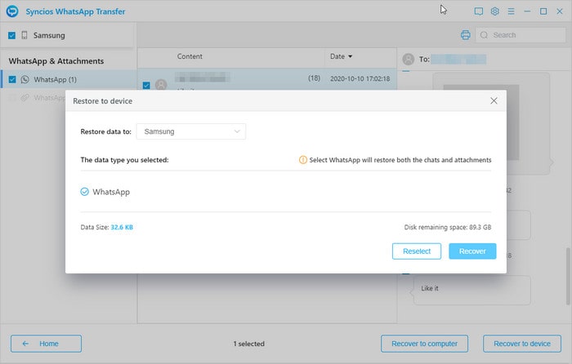Click the Content column header
572x364 pixels.
coord(190,56)
